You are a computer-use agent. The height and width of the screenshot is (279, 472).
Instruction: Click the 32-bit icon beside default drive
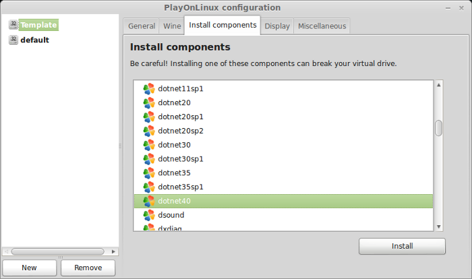13,40
